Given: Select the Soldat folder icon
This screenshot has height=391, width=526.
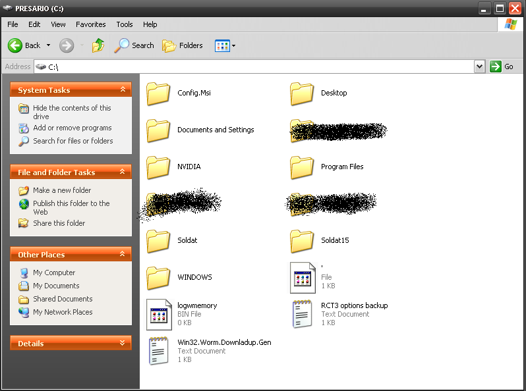Looking at the screenshot, I should (x=158, y=241).
